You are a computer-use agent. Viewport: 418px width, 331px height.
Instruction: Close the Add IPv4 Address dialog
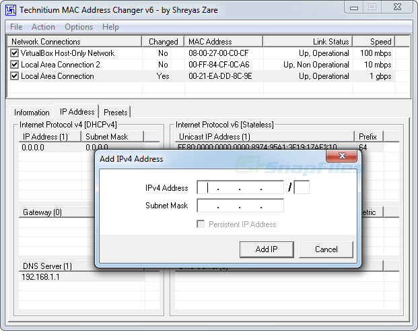[x=342, y=156]
